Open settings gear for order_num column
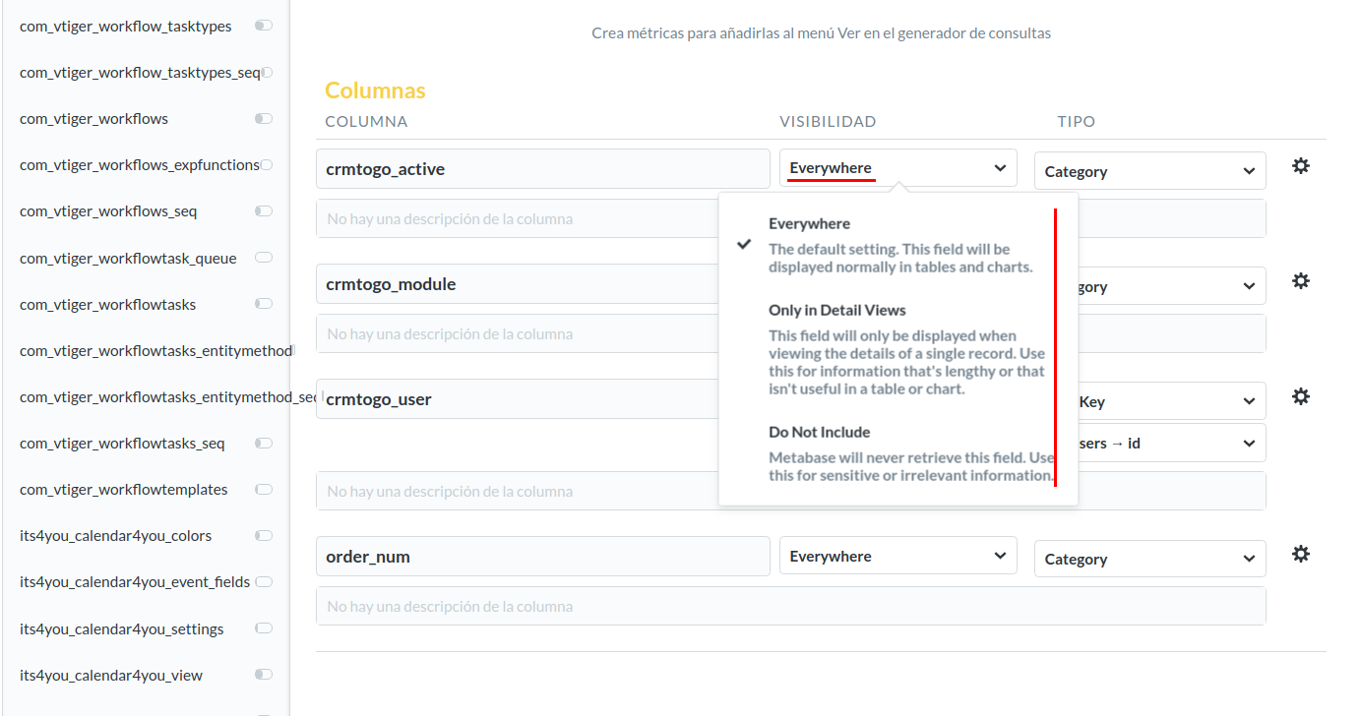 click(x=1300, y=554)
